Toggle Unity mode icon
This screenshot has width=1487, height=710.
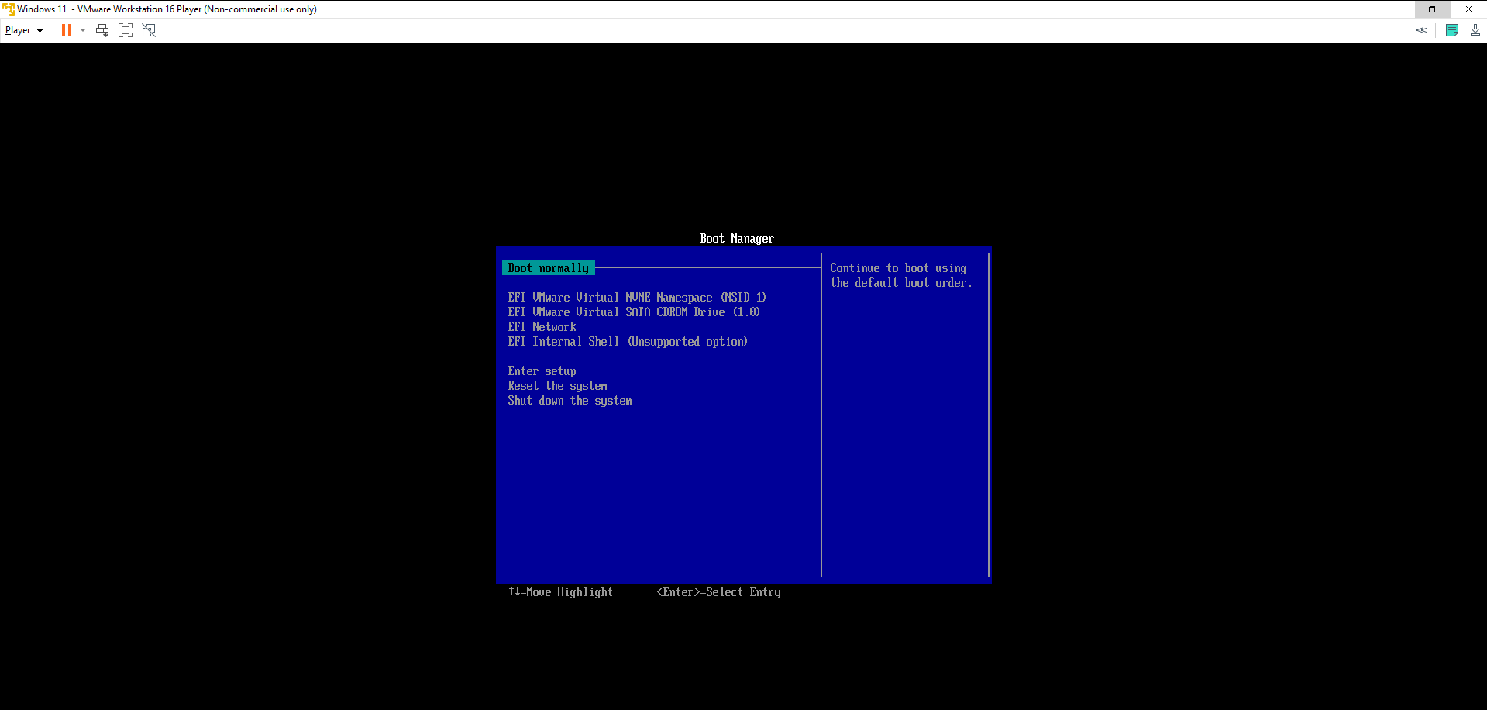click(x=149, y=30)
